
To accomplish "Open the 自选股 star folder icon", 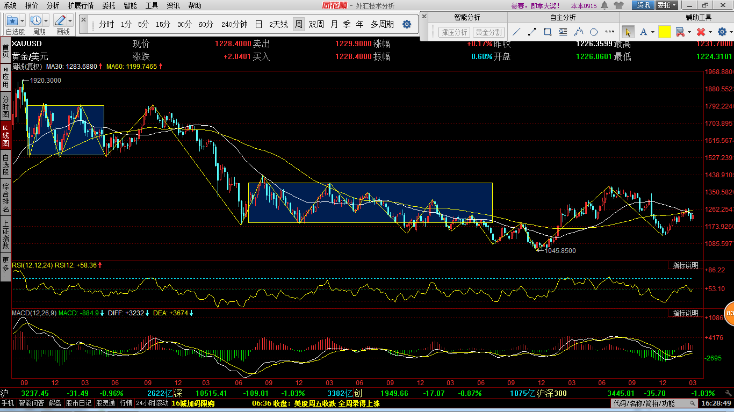I will tap(12, 21).
